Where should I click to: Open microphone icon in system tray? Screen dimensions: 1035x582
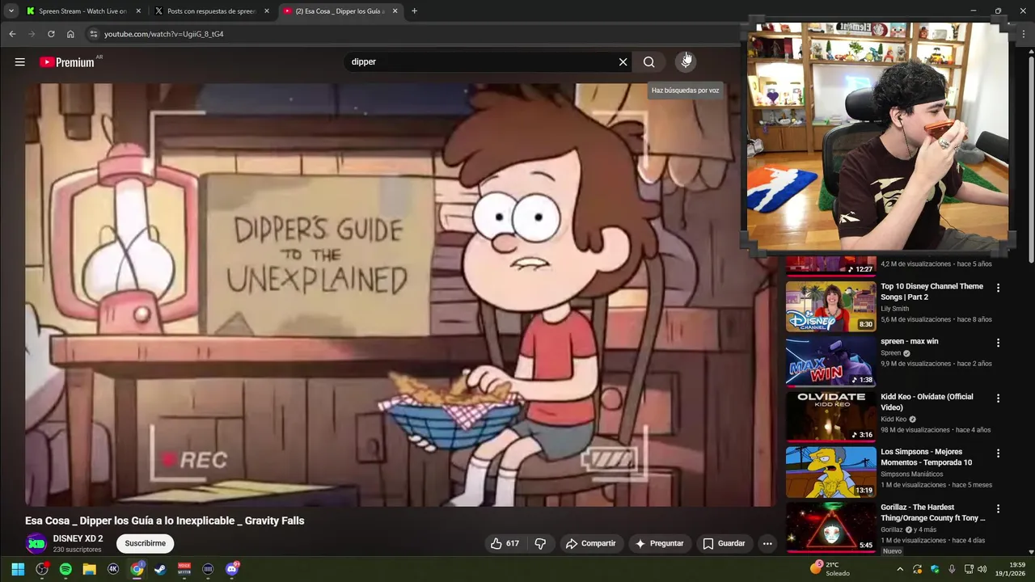pos(952,569)
